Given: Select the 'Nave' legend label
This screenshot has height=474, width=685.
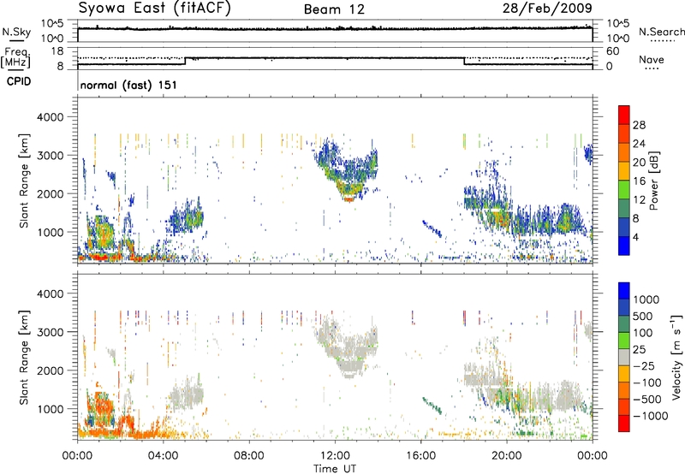Looking at the screenshot, I should coord(651,60).
